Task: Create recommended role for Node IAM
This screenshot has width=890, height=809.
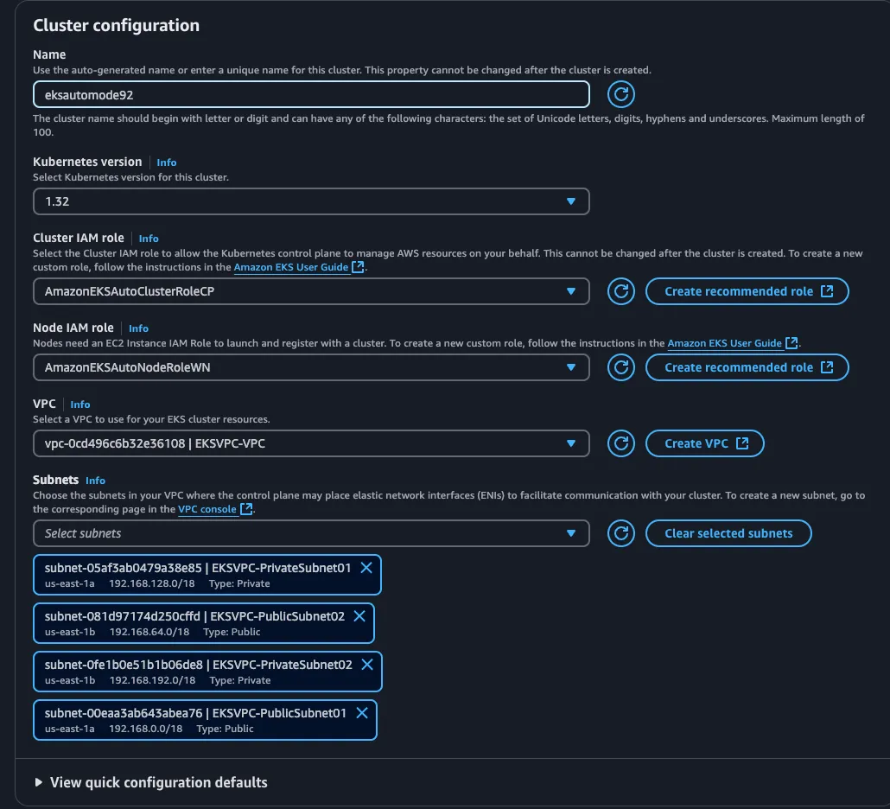Action: click(x=747, y=367)
